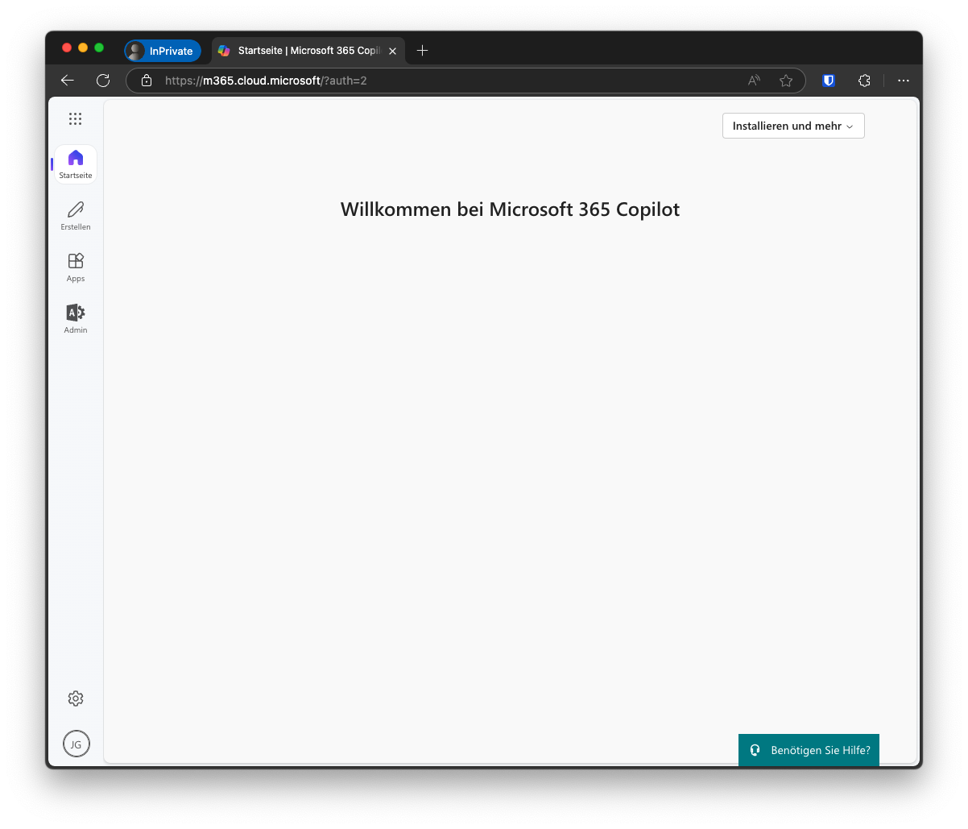Select the Startseite Microsoft 365 Copilot tab

coord(308,51)
